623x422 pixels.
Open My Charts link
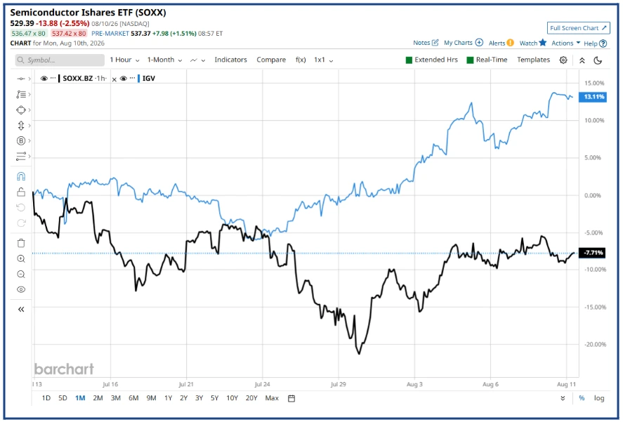coord(464,43)
